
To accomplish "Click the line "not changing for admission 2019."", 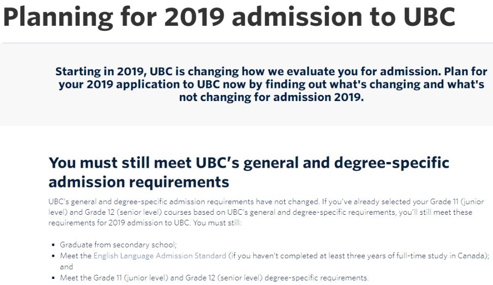I will 272,98.
